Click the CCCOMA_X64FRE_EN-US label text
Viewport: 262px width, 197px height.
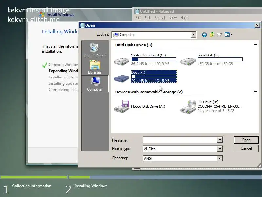pos(219,106)
